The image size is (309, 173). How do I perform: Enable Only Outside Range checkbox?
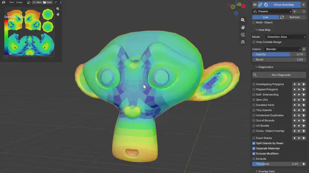(254, 42)
